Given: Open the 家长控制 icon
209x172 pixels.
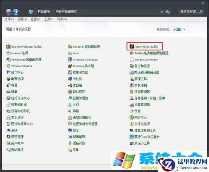Looking at the screenshot, I should 132,85.
